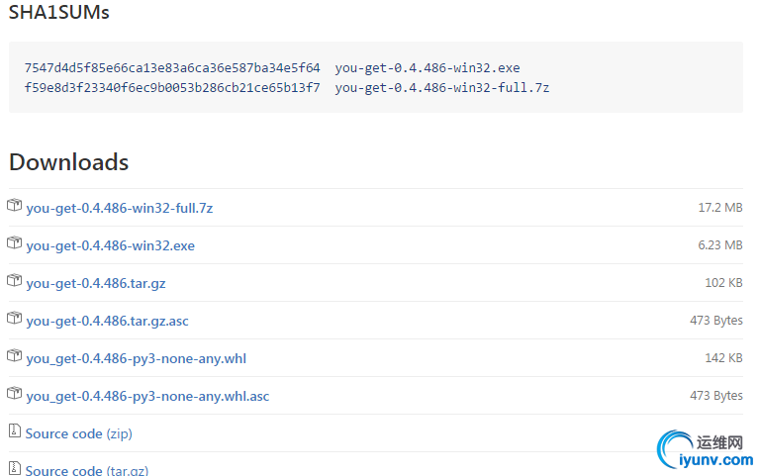This screenshot has width=759, height=476.
Task: Click file-zip icon beside Source code (zip)
Action: tap(14, 431)
